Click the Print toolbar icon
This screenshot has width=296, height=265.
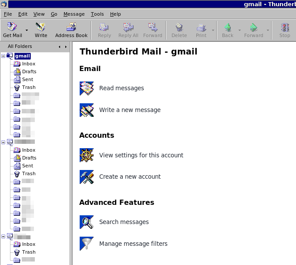[201, 27]
